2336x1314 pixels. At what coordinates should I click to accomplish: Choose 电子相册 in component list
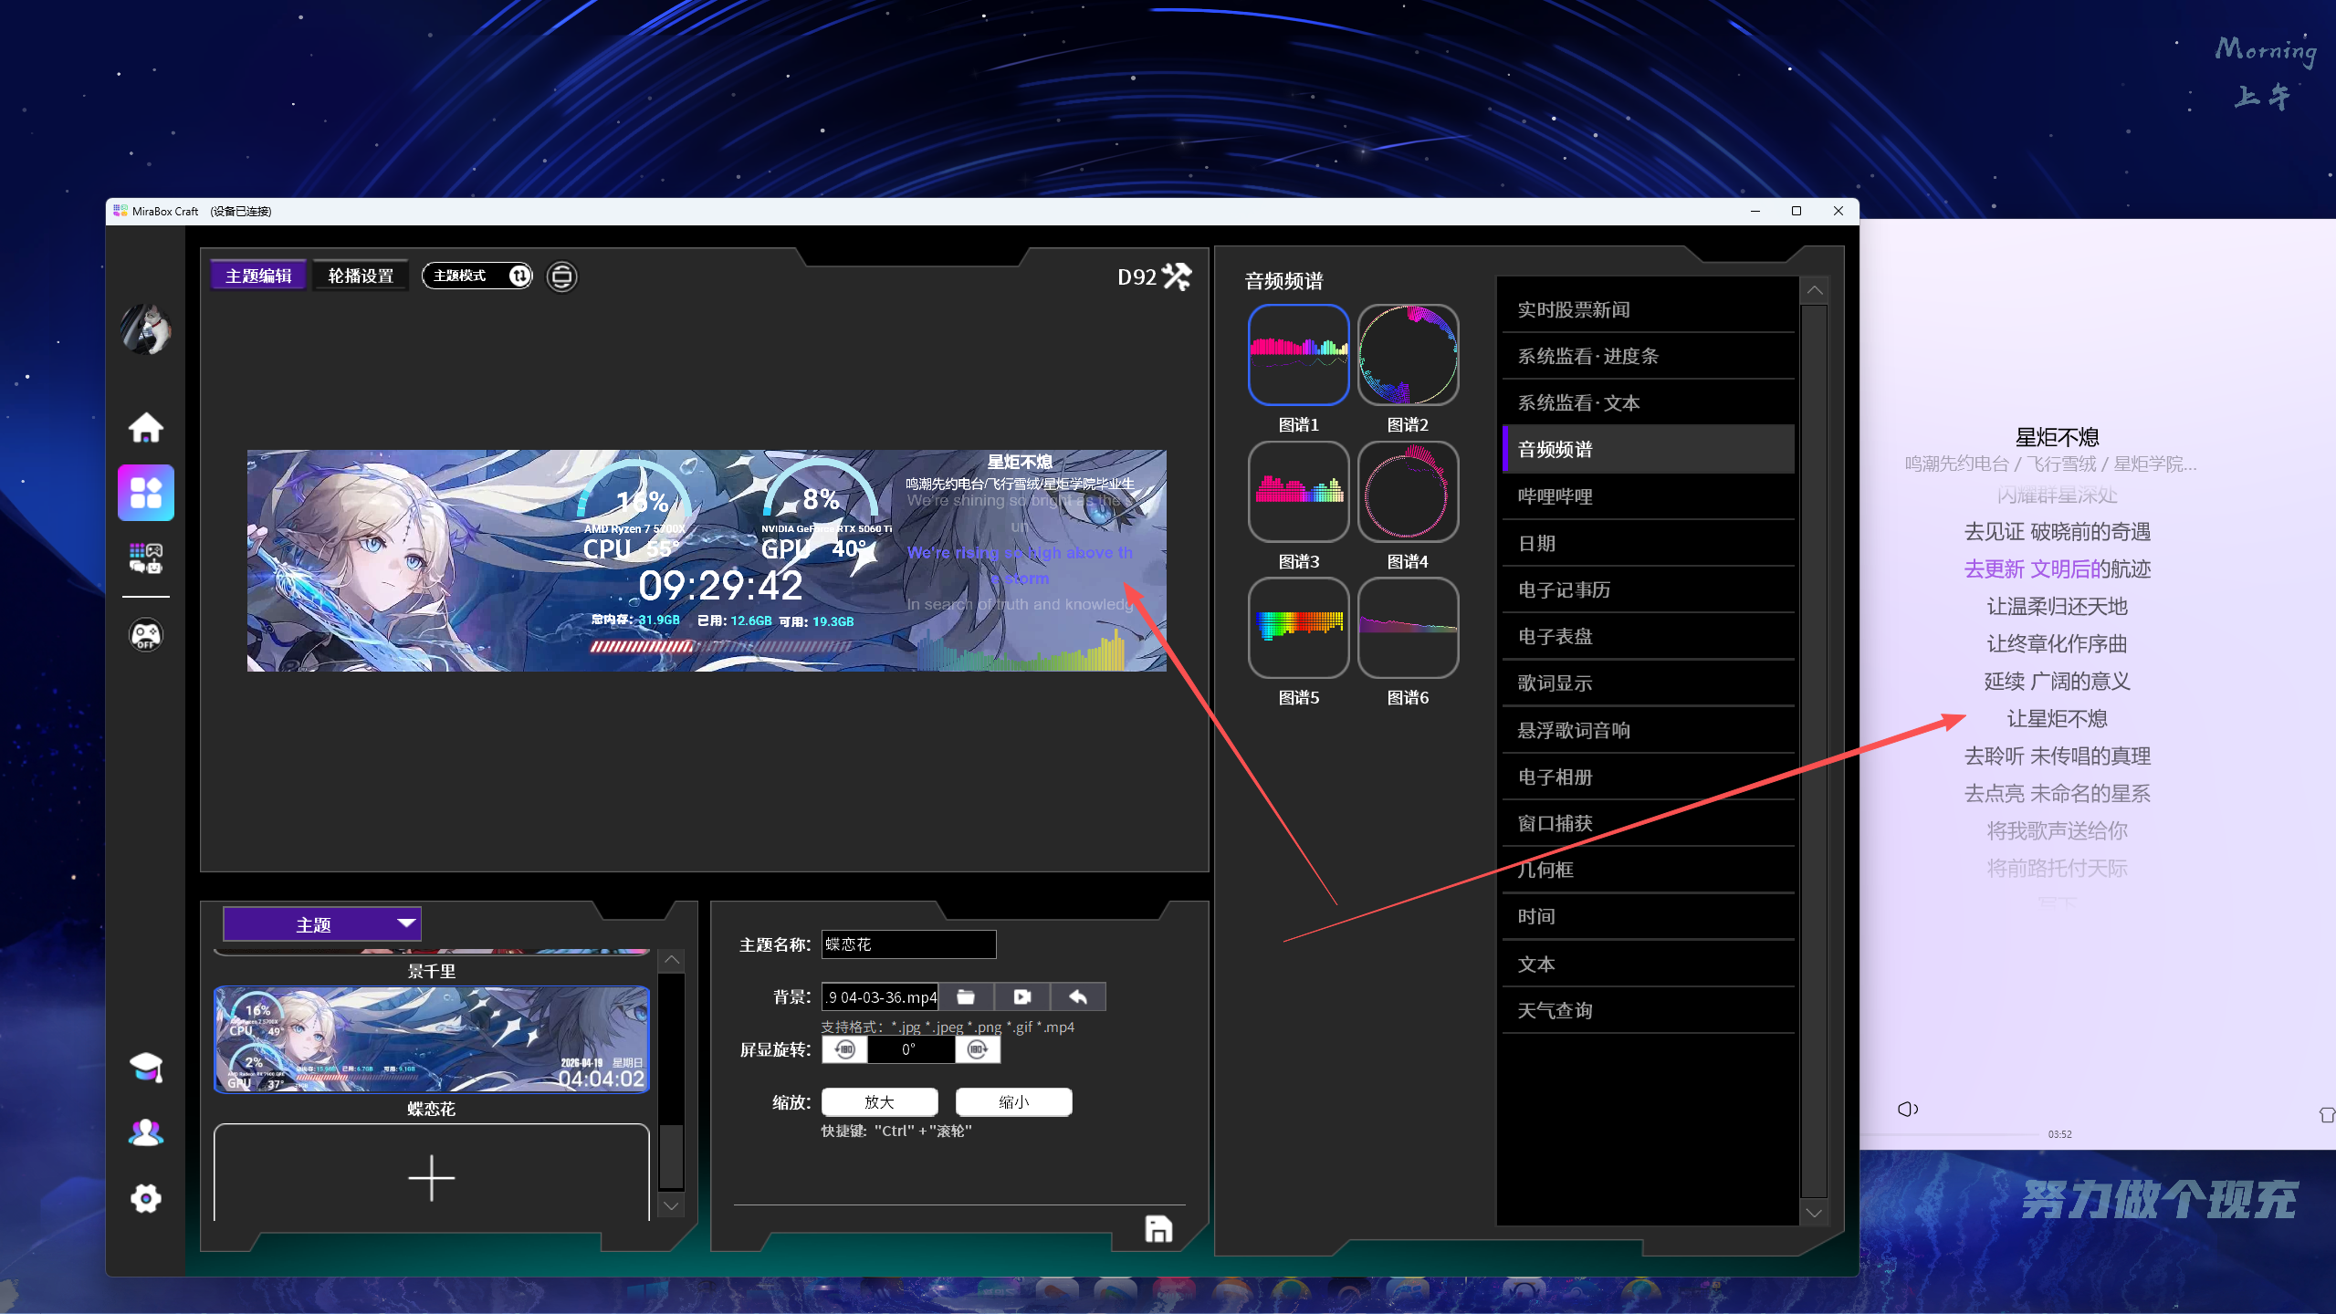(1648, 777)
